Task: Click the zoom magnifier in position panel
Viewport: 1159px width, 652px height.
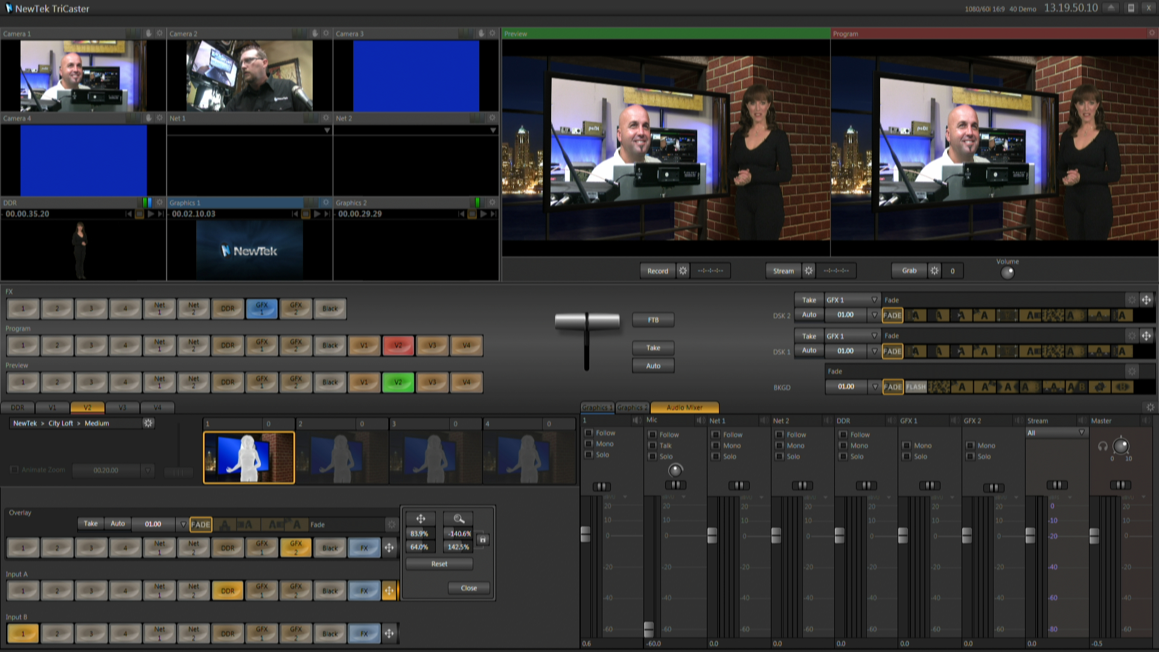Action: (459, 519)
